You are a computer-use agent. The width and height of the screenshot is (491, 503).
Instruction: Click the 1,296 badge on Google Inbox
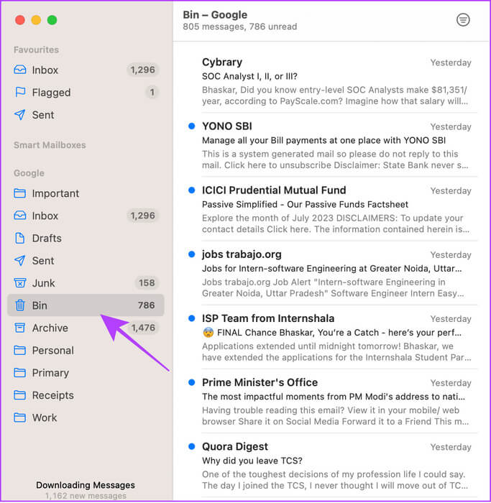point(142,216)
